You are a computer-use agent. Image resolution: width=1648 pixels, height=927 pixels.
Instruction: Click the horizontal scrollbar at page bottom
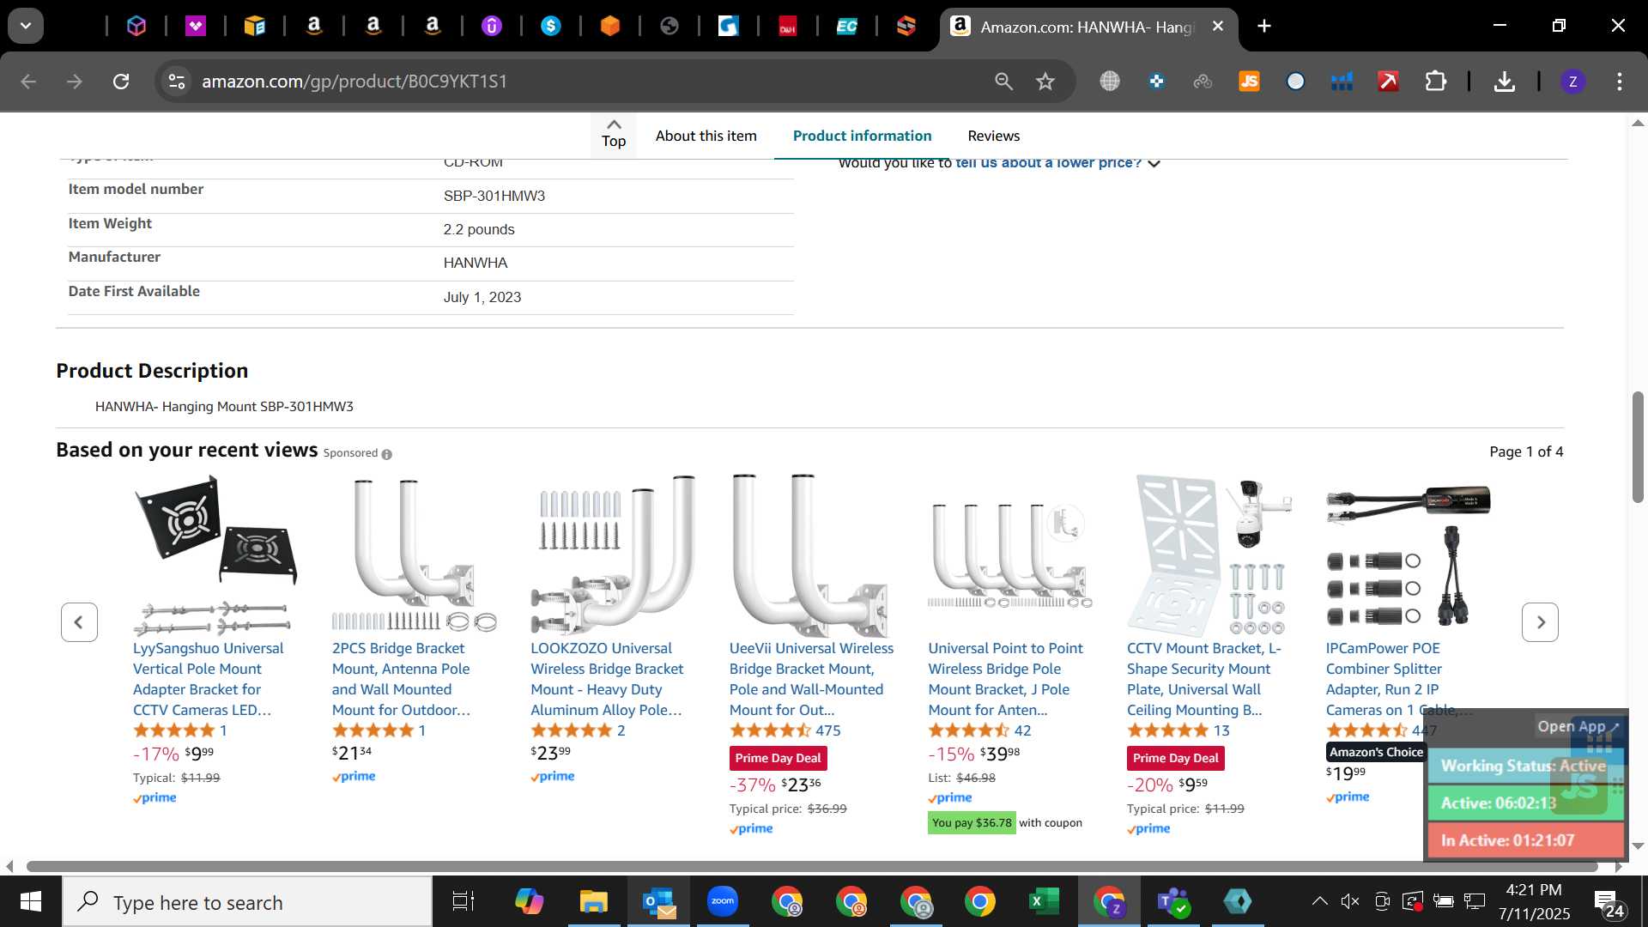(811, 866)
